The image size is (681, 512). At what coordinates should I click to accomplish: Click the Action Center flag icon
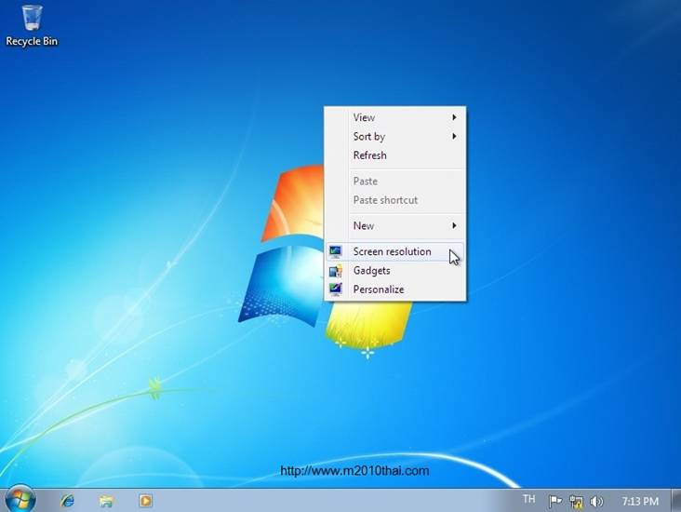[x=555, y=502]
